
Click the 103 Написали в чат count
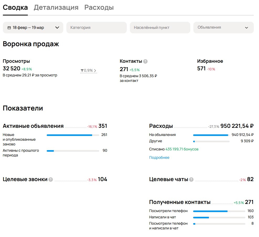pos(251,217)
